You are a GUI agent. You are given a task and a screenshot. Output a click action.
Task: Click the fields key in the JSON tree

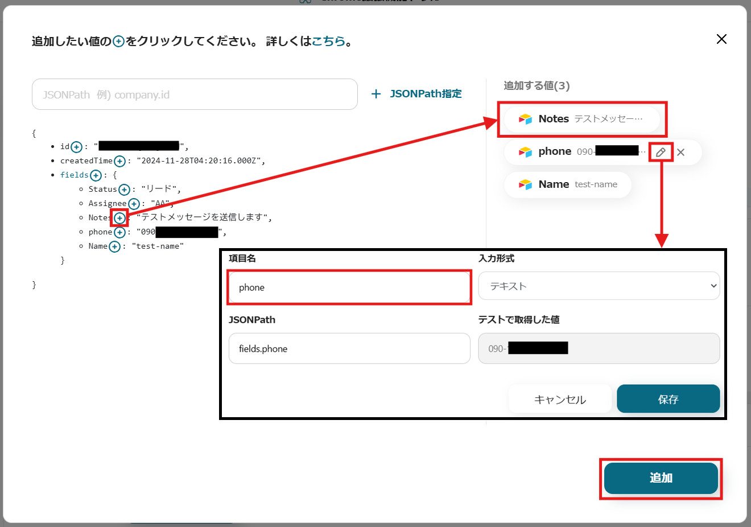click(x=75, y=175)
